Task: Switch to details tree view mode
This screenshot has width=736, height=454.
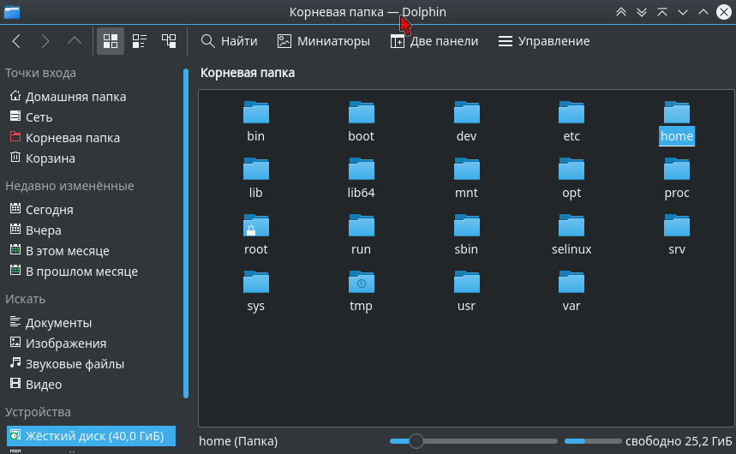Action: (169, 41)
